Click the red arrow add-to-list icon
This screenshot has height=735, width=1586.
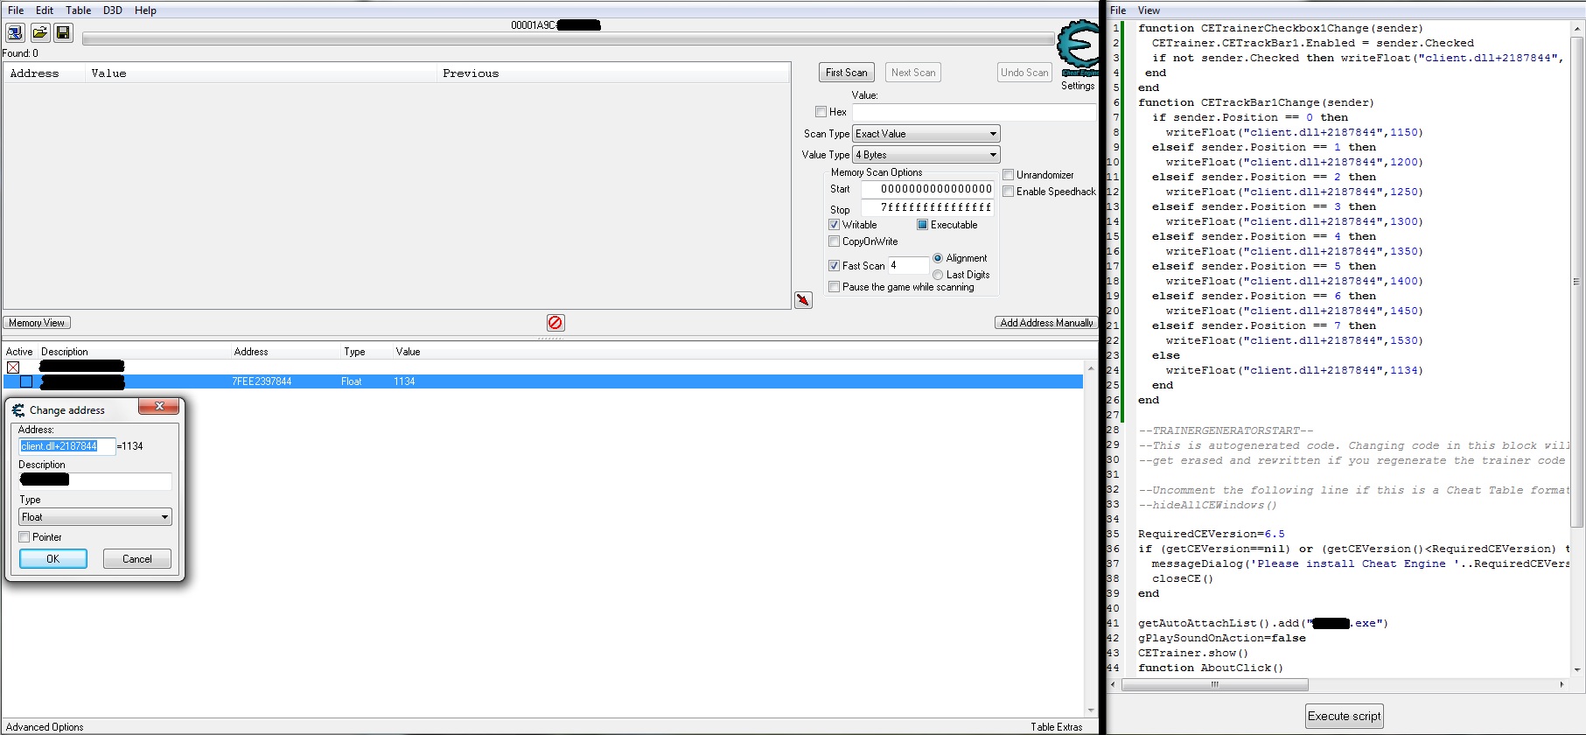coord(803,300)
